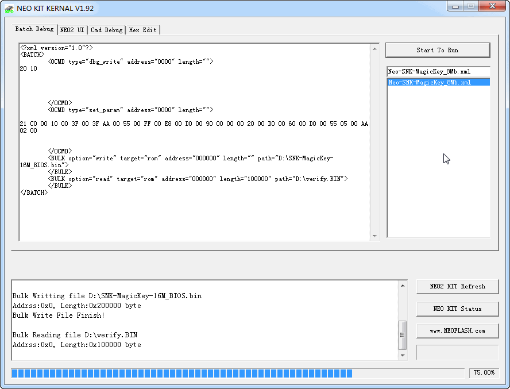Click the log output scroll up arrow
This screenshot has height=389, width=510.
403,286
